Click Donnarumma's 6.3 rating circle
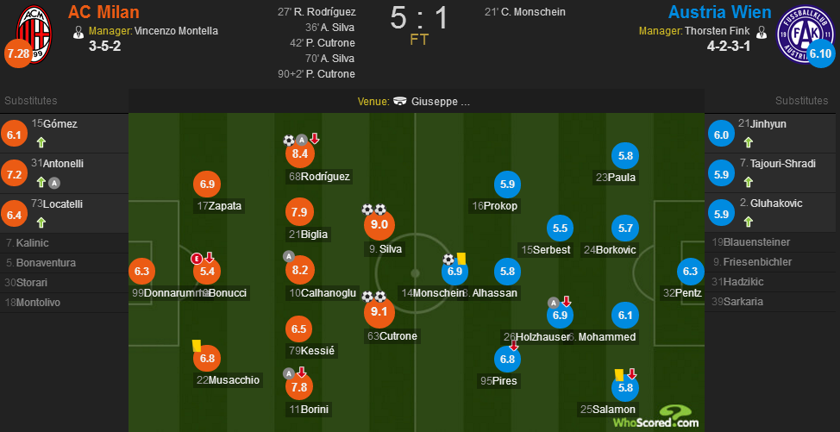The image size is (840, 432). [141, 272]
